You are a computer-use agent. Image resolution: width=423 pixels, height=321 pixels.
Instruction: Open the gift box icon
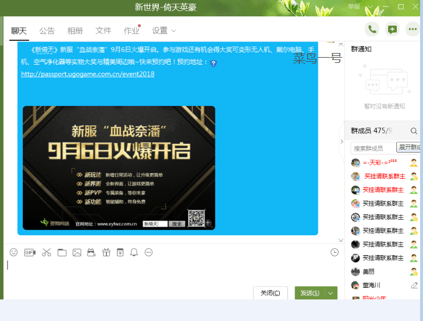[x=105, y=252]
